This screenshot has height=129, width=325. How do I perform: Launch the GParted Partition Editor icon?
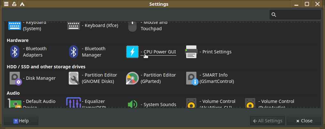(x=132, y=78)
